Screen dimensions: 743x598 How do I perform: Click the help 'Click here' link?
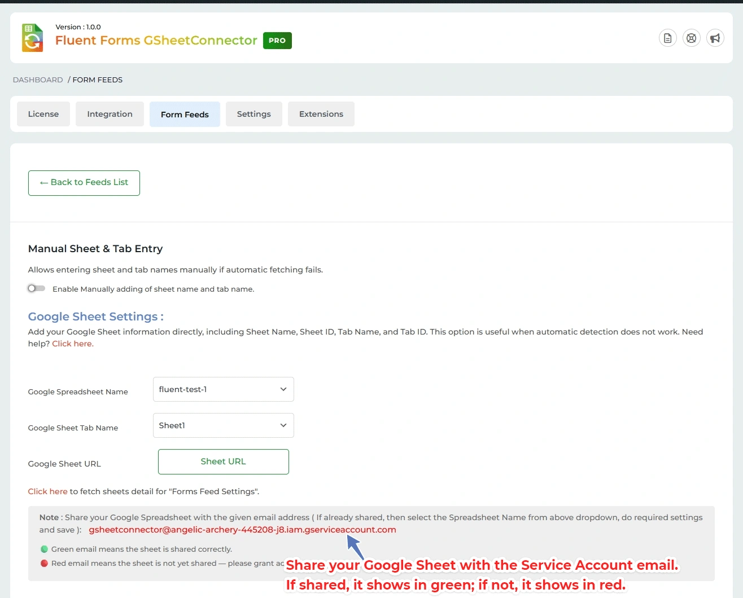(x=73, y=344)
